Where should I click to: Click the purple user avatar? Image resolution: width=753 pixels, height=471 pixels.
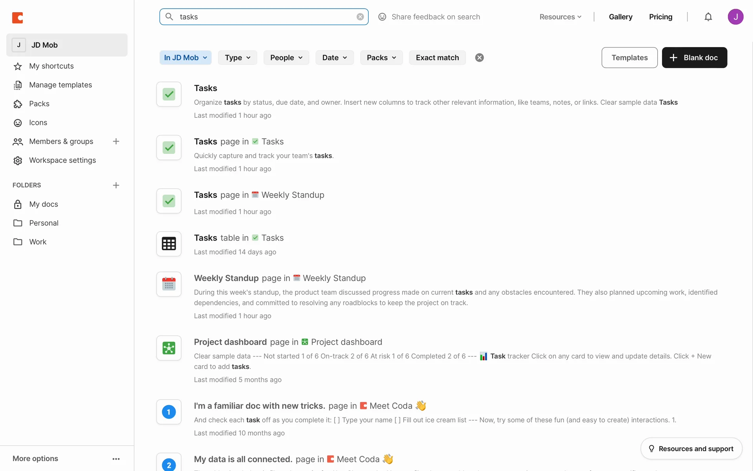point(735,17)
